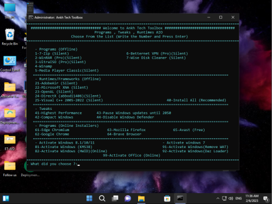Click '40-Install All (Recommended)' text
Viewport: 272px width, 204px height.
[x=196, y=100]
